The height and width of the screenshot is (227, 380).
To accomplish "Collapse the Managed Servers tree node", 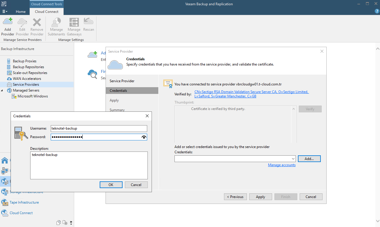I will (3, 90).
